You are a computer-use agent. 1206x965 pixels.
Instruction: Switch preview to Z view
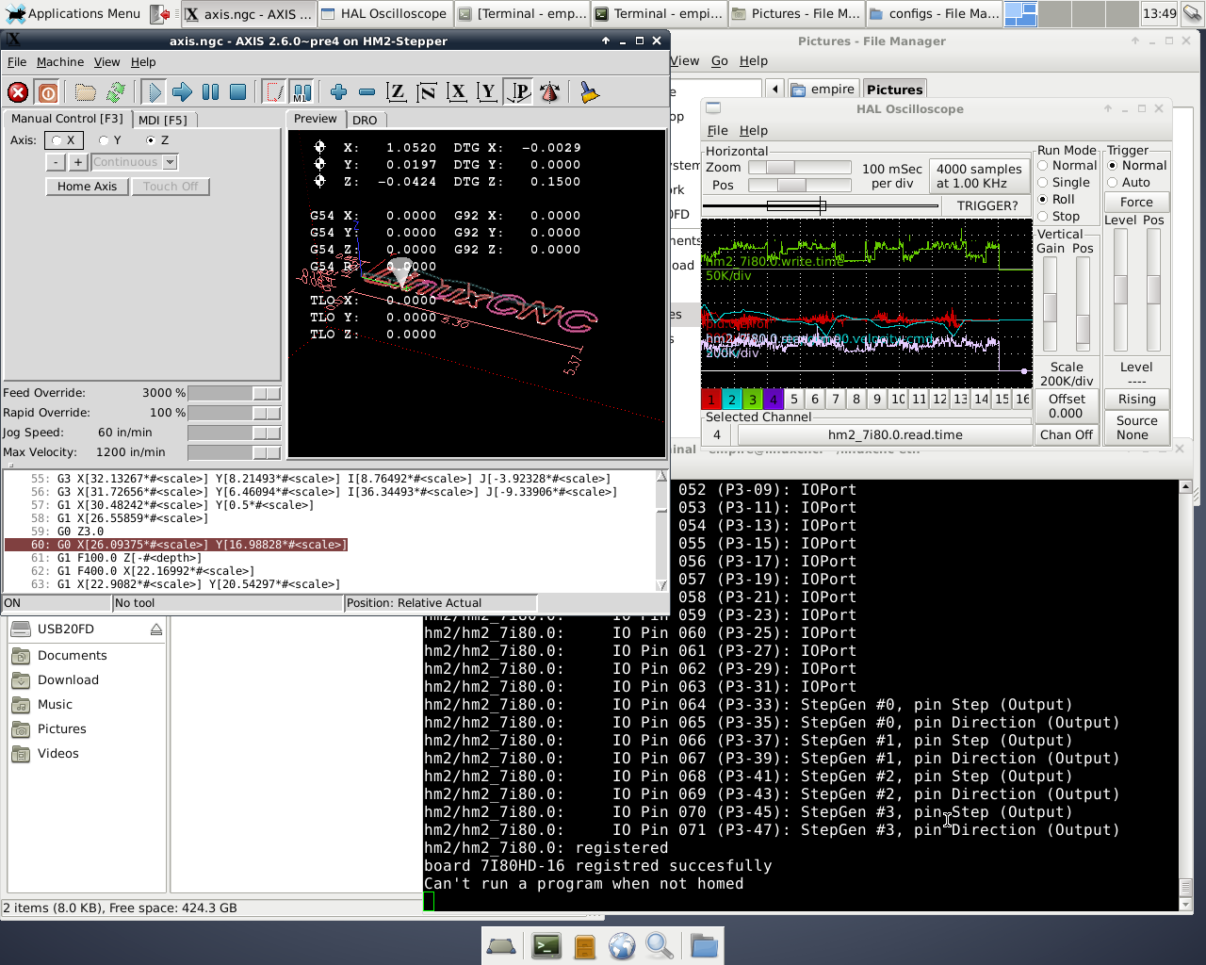397,92
